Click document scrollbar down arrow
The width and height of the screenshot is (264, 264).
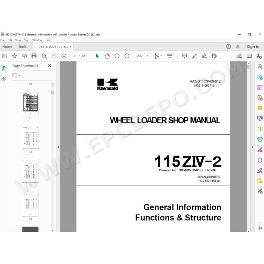249,231
